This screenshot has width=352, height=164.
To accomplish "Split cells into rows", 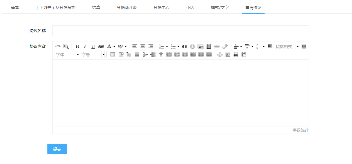I will coord(201,54).
